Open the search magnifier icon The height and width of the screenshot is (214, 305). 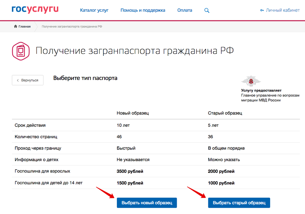207,10
